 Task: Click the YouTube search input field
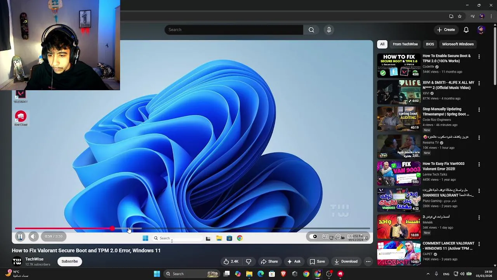tap(234, 30)
